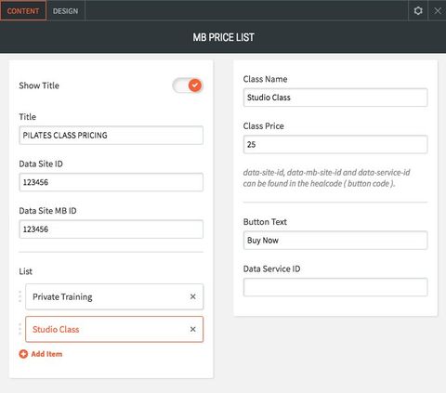Image resolution: width=446 pixels, height=393 pixels.
Task: Click the empty Data Service ID field
Action: (335, 287)
